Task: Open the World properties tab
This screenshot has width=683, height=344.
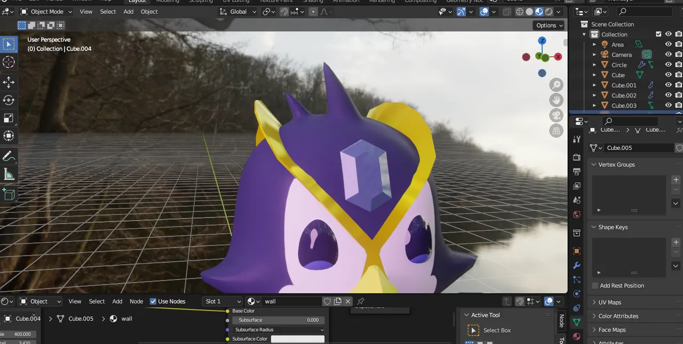Action: 576,214
